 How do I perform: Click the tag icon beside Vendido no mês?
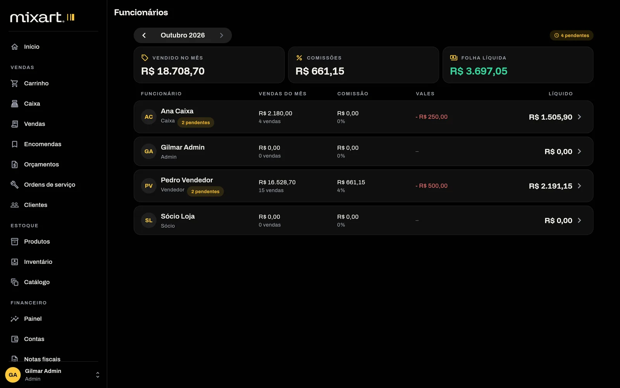pos(145,58)
